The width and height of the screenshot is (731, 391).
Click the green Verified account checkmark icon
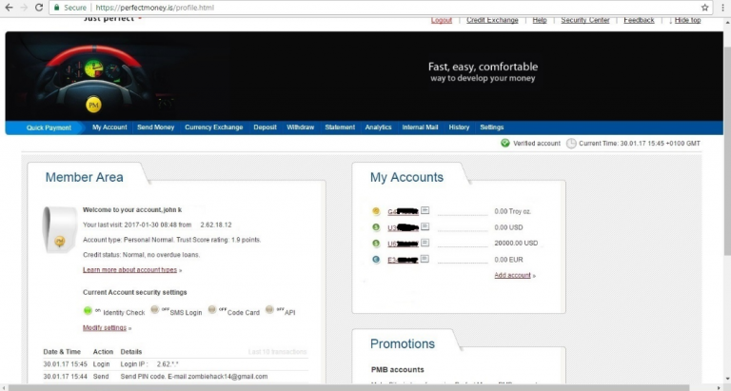[504, 143]
